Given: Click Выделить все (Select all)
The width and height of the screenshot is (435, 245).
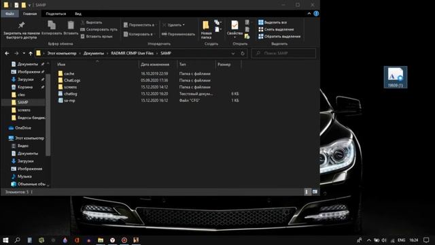Looking at the screenshot, I should click(273, 22).
